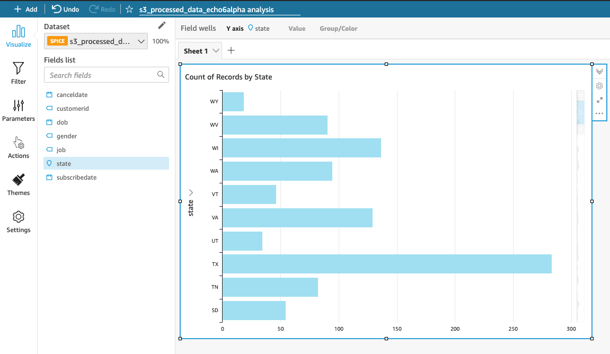This screenshot has height=354, width=610.
Task: Select the canceldate field
Action: (x=106, y=94)
